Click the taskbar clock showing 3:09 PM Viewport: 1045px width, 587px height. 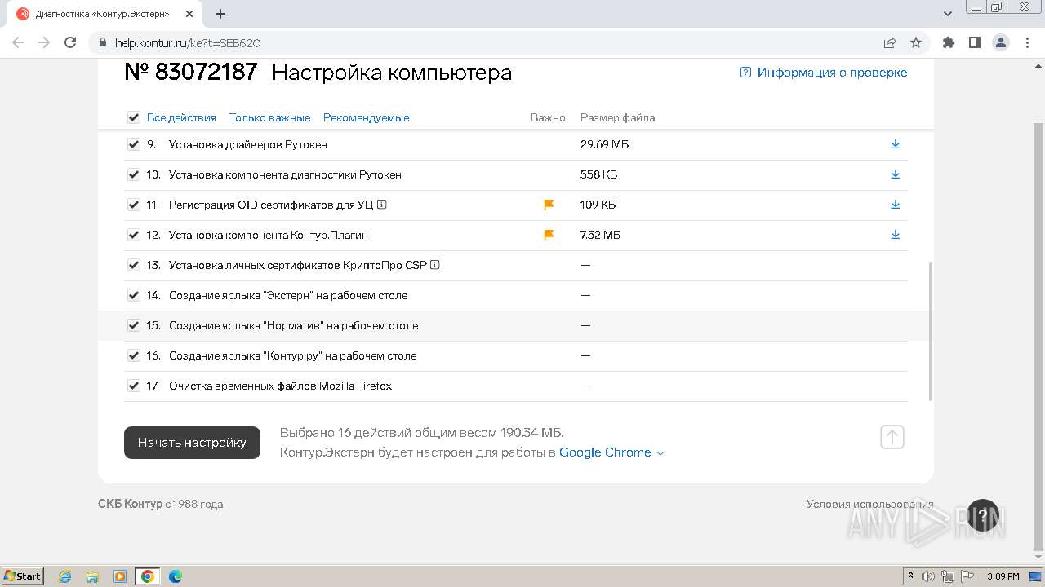tap(1003, 576)
